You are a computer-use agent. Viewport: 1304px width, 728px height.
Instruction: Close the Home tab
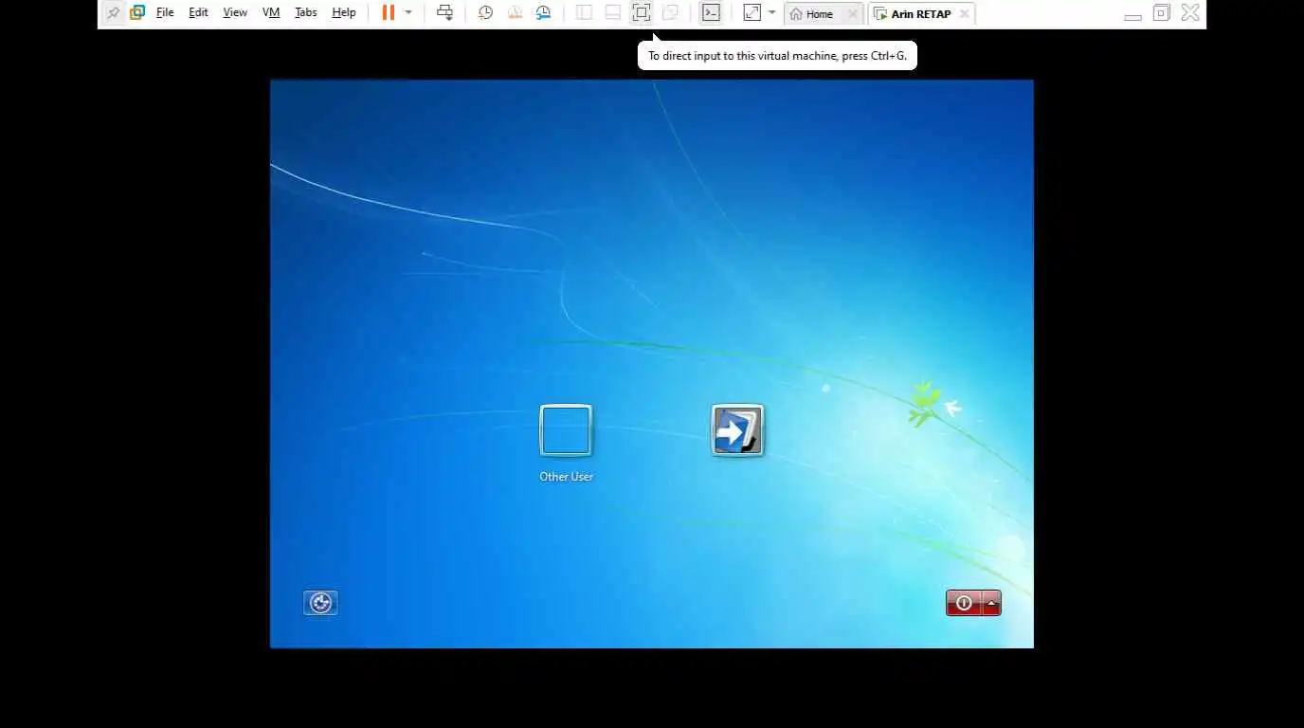point(852,14)
